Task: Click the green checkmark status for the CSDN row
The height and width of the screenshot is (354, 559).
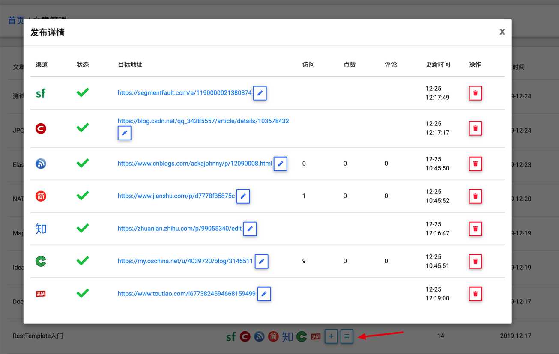Action: coord(82,128)
